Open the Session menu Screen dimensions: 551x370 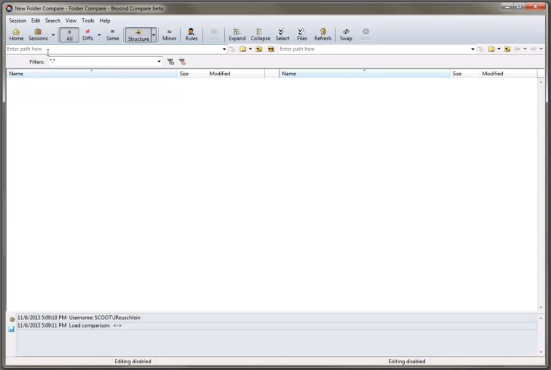click(17, 20)
